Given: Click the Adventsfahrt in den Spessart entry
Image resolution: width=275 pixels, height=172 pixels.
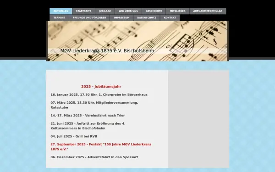Looking at the screenshot, I should coord(94,157).
